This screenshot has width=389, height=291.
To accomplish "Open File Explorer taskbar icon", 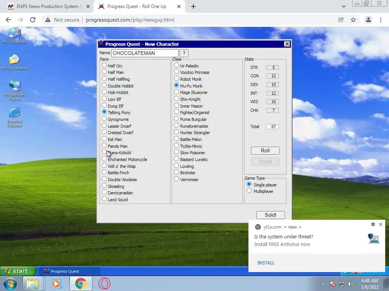I will 33,283.
